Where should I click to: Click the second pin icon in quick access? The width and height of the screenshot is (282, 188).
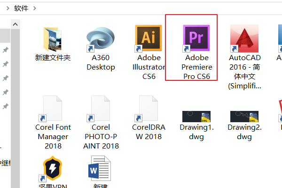coord(6,64)
